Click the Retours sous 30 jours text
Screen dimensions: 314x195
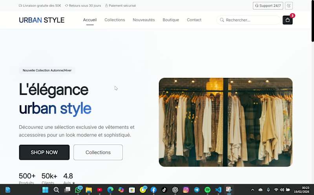(85, 5)
